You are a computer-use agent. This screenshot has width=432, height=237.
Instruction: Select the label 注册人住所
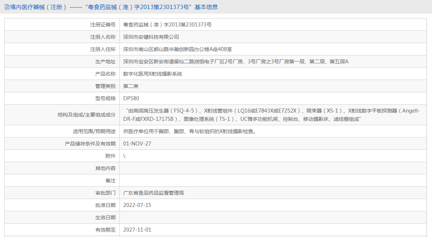pyautogui.click(x=103, y=49)
